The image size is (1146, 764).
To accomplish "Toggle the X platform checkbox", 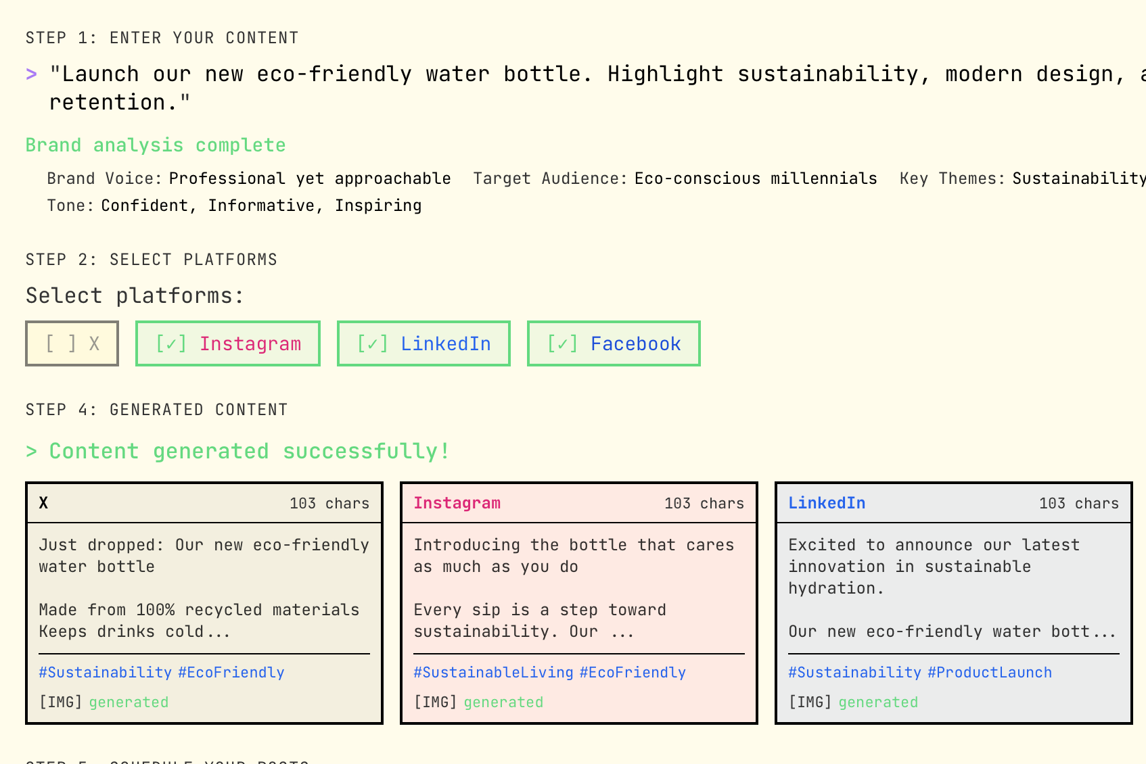I will [72, 343].
